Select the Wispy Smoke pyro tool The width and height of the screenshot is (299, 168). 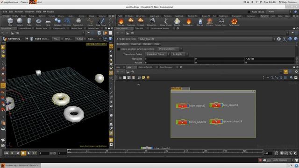[165, 22]
